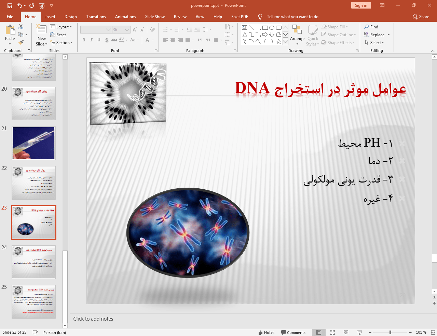Toggle Strikethrough formatting
Viewport: 437px width, 336px height.
tap(114, 40)
